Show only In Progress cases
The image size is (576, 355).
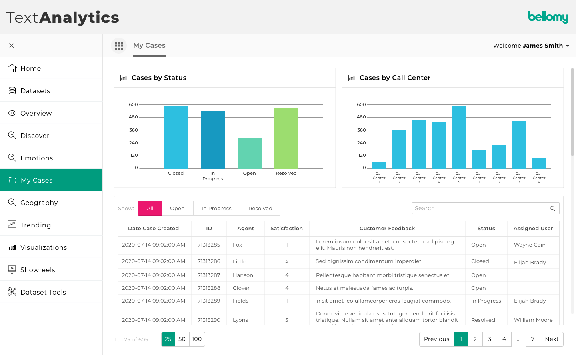[x=216, y=208]
